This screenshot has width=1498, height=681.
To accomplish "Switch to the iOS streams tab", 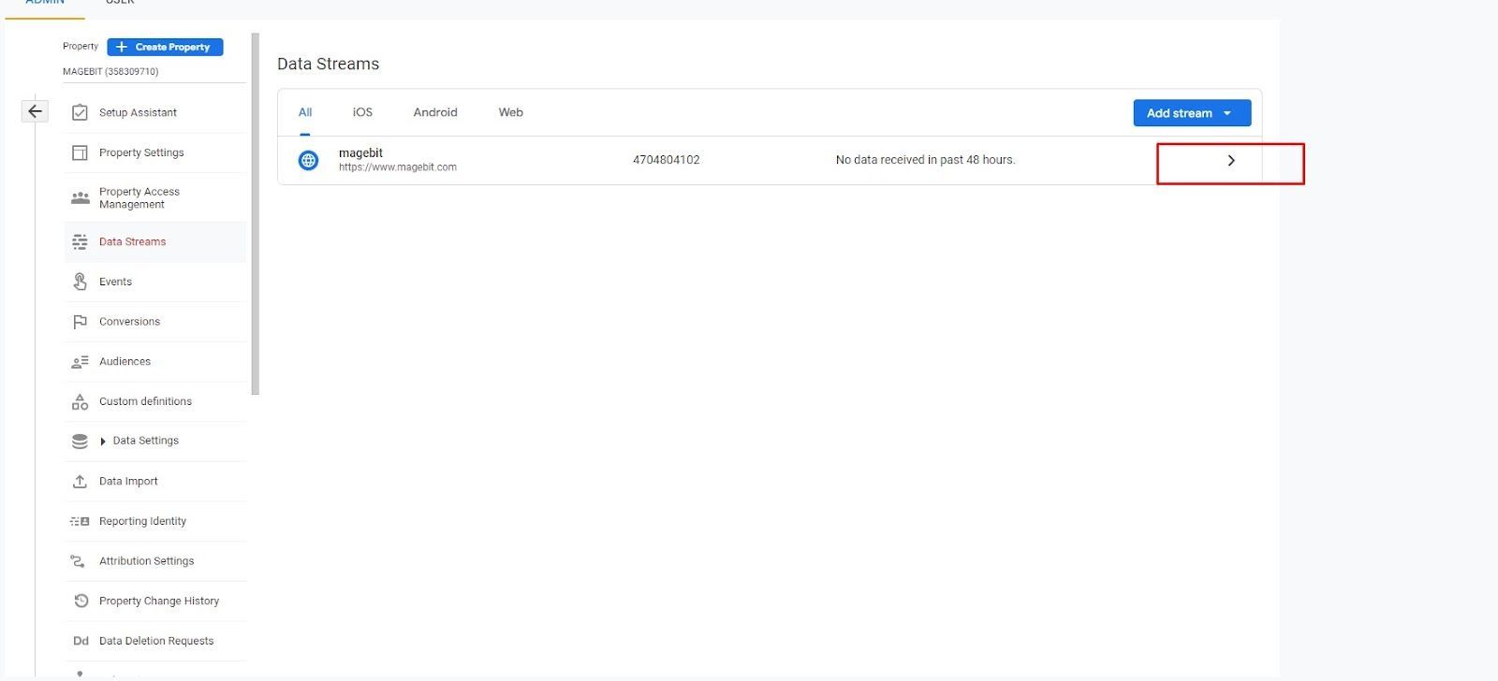I will tap(362, 112).
